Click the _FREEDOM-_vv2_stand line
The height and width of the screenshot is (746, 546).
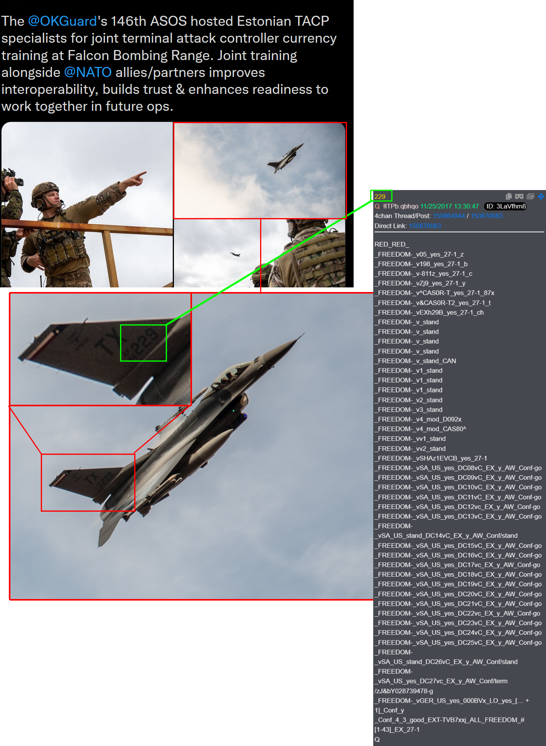click(410, 449)
